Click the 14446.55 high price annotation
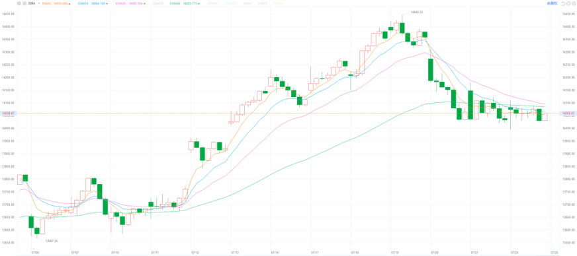The width and height of the screenshot is (577, 256). (417, 12)
